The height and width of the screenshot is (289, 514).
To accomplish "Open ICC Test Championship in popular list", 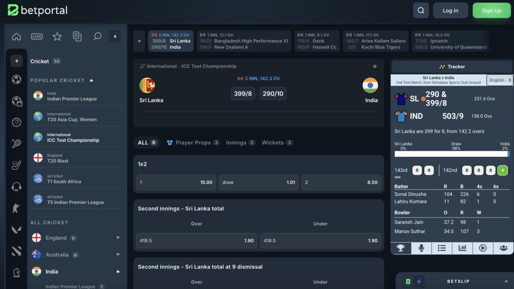I will click(x=77, y=138).
